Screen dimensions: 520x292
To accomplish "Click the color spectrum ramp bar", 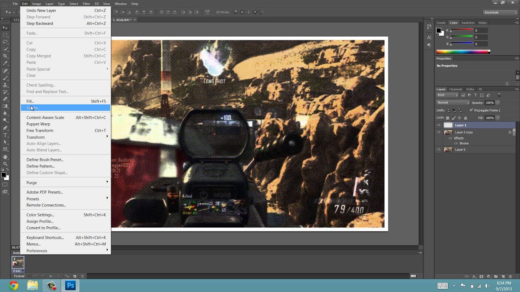I will pos(463,52).
